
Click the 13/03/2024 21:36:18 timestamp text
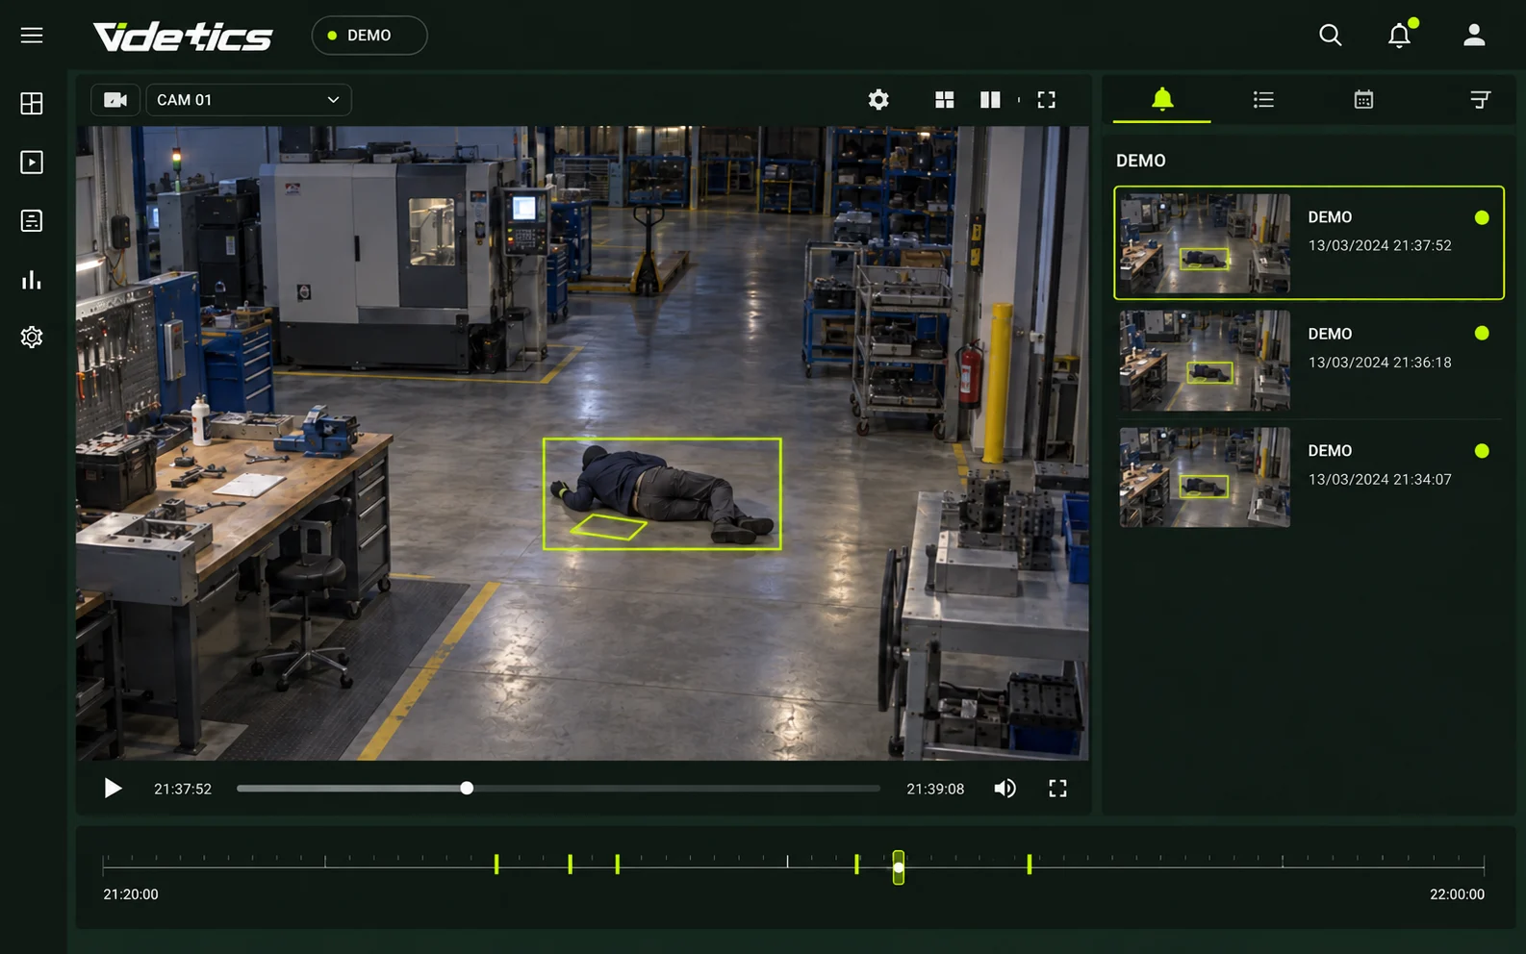point(1380,363)
